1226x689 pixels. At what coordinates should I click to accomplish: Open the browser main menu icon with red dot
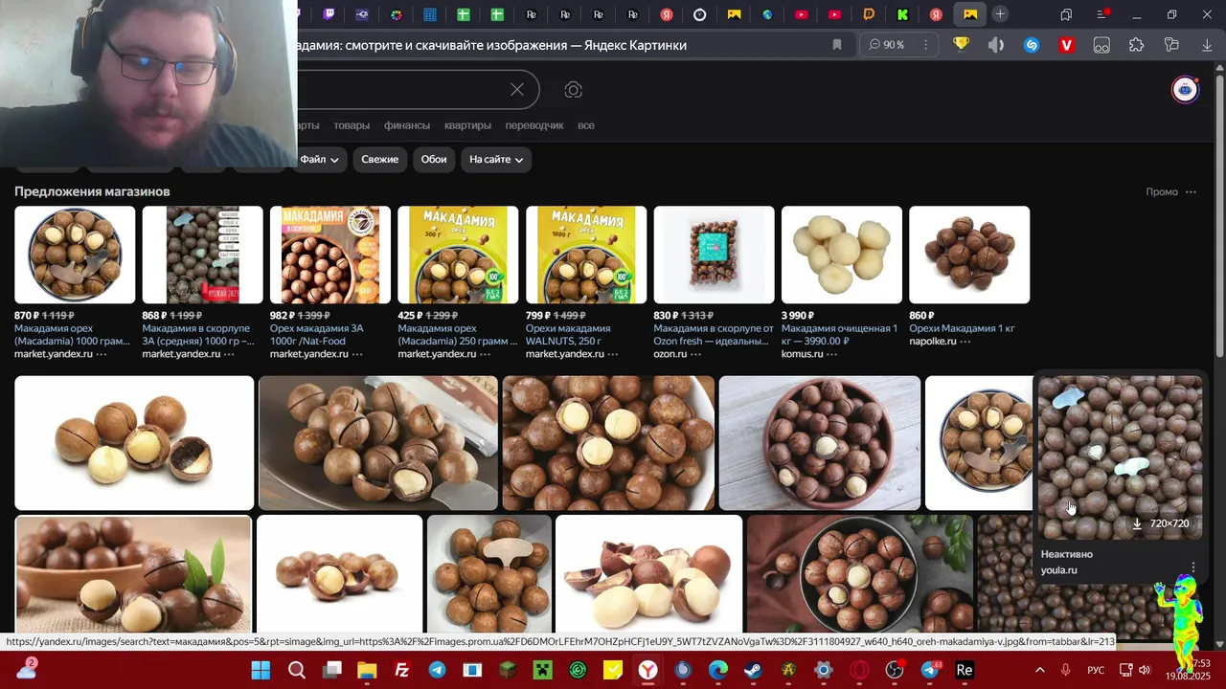click(x=1101, y=14)
